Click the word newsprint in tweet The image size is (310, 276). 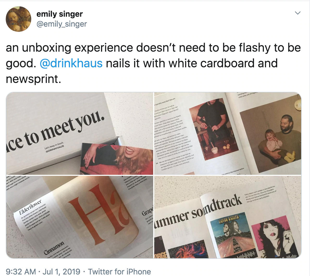[x=33, y=79]
